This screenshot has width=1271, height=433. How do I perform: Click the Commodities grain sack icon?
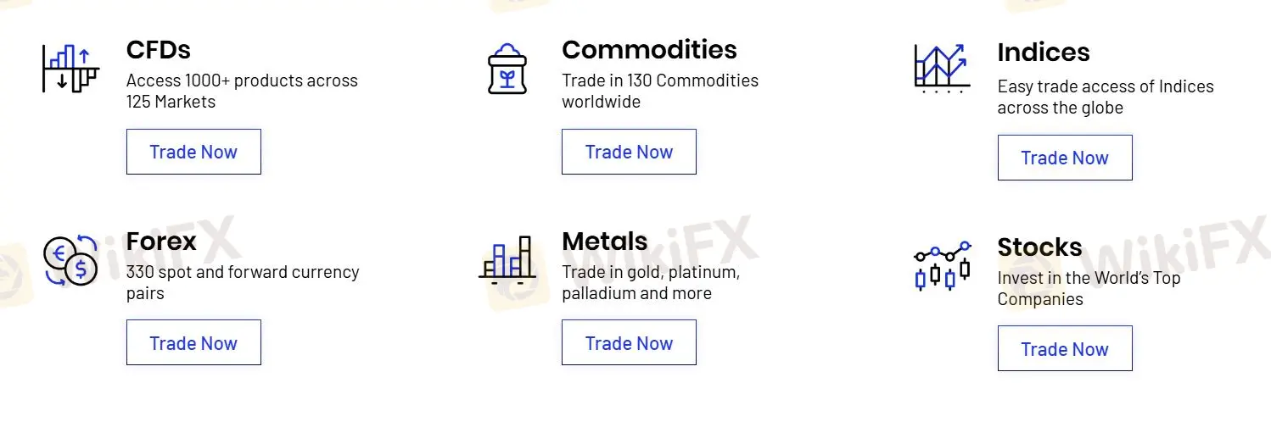pyautogui.click(x=507, y=68)
